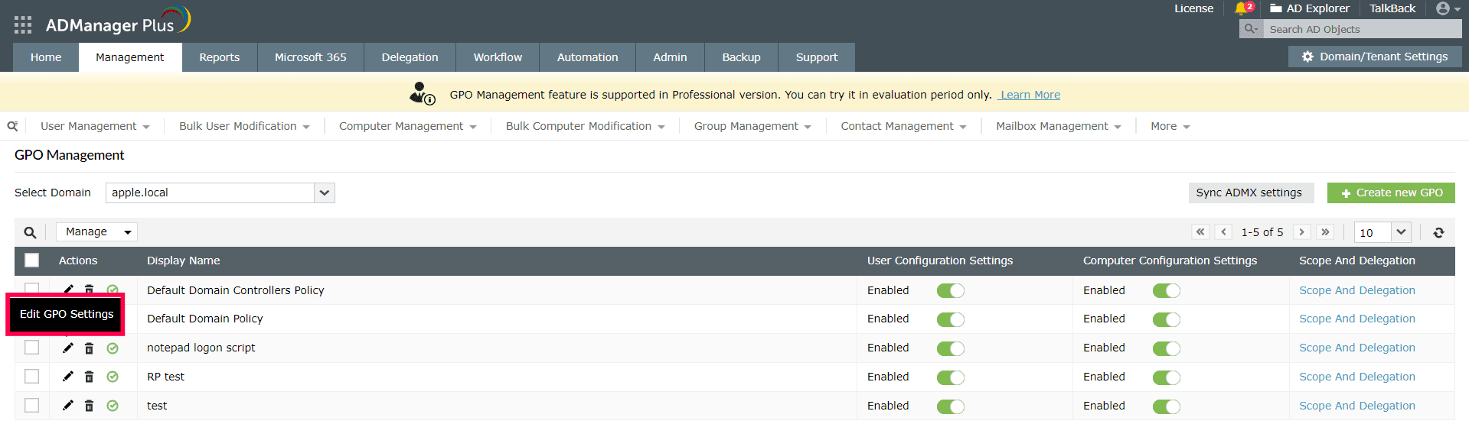Open the Manage dropdown
The image size is (1469, 437).
pos(97,232)
